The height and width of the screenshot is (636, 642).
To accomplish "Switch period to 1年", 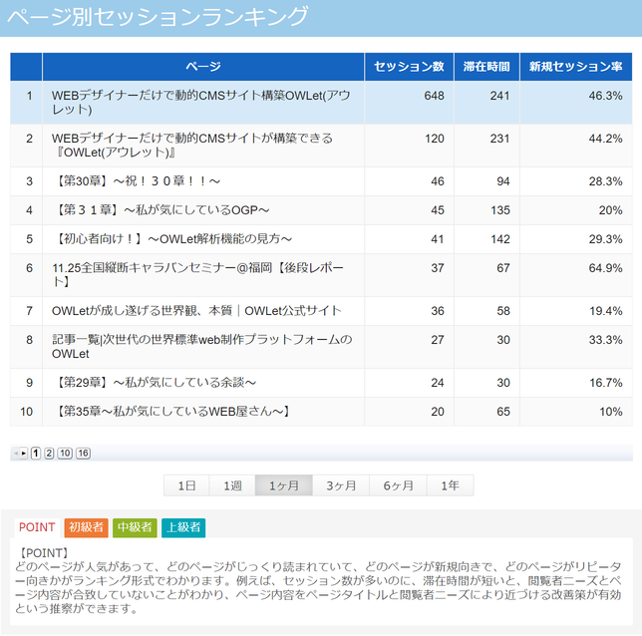I will coord(450,485).
